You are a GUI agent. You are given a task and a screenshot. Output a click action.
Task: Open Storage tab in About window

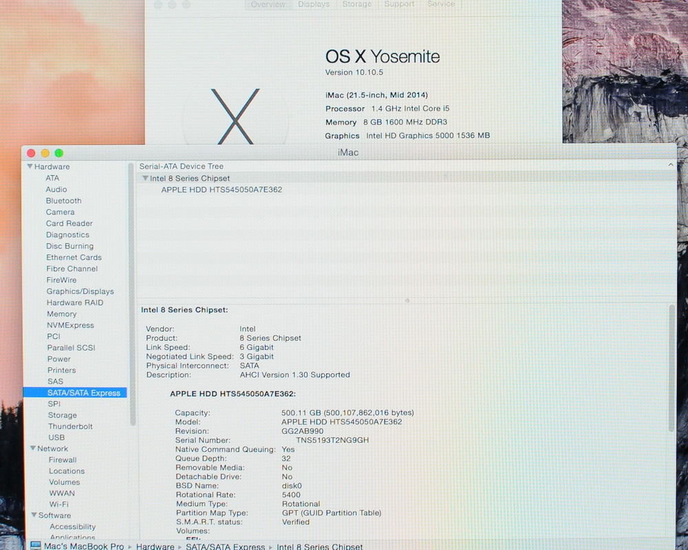356,4
